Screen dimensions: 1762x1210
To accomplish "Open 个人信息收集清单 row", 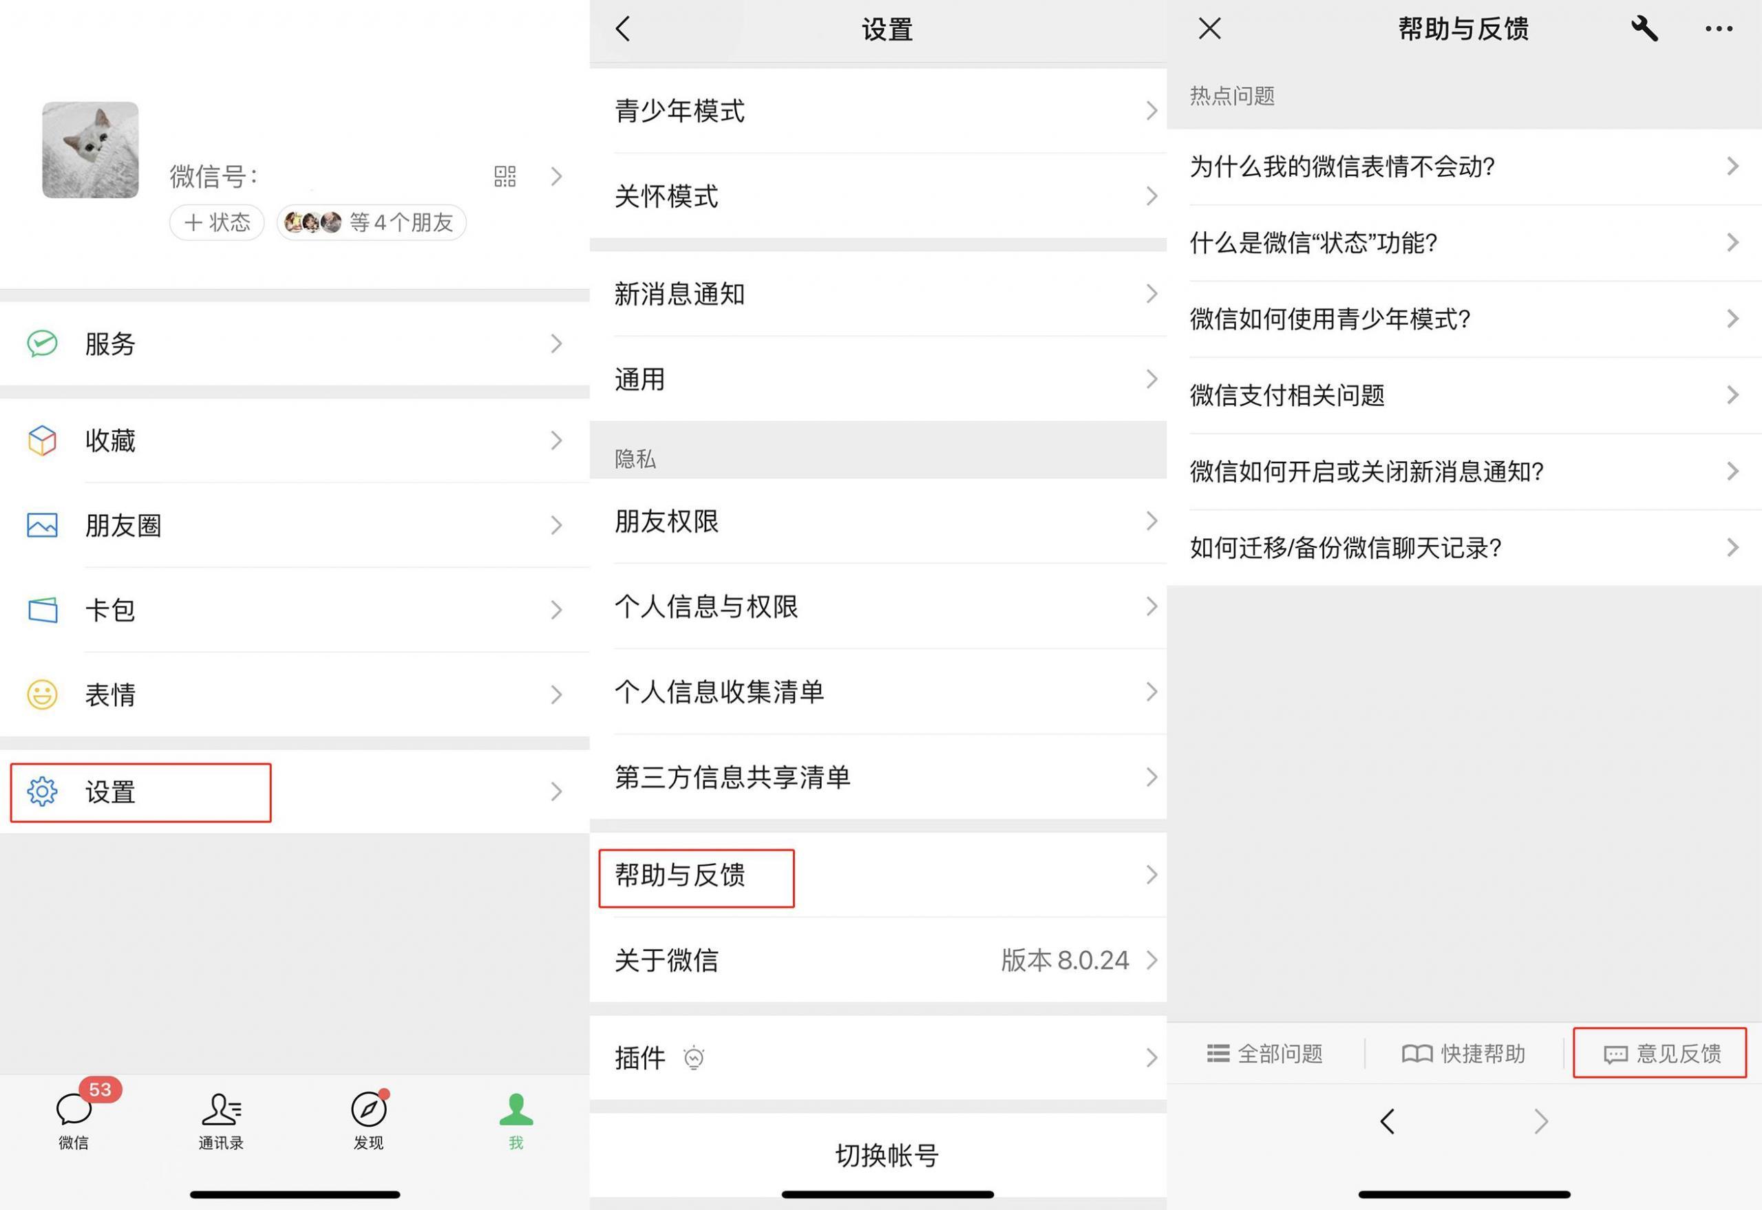I will coord(878,692).
